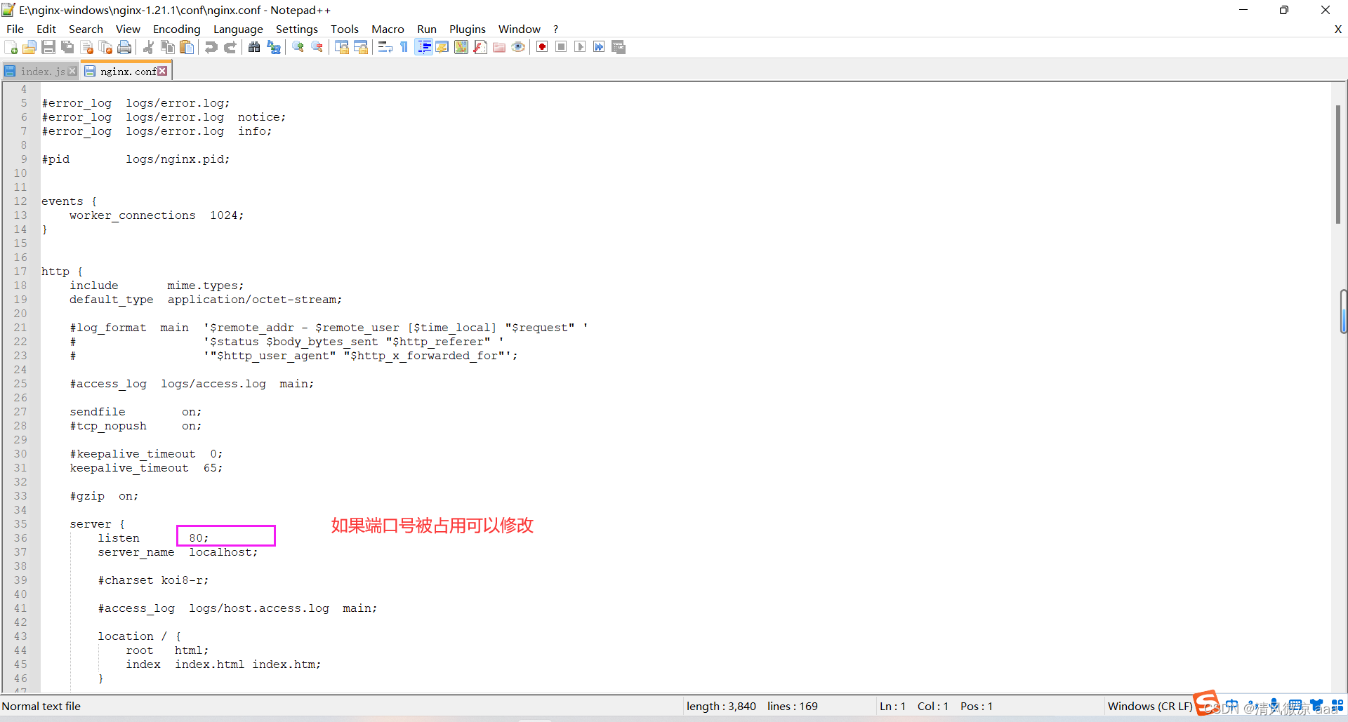
Task: Click the Copy toolbar icon
Action: click(168, 47)
